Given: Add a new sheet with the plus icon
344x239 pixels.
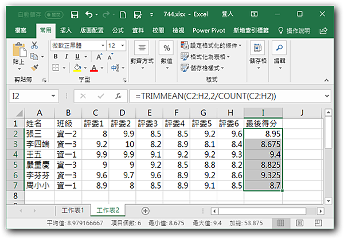Looking at the screenshot, I should (x=152, y=210).
